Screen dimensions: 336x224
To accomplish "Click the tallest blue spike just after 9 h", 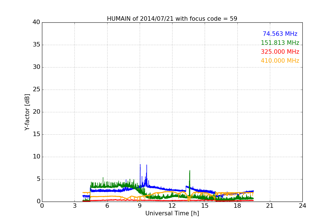I will [x=140, y=175].
